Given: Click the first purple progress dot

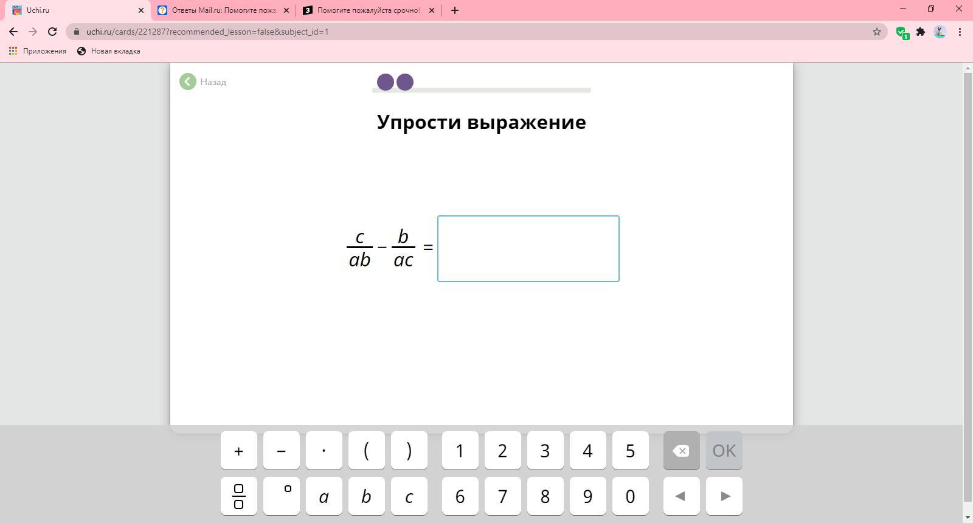Looking at the screenshot, I should pyautogui.click(x=386, y=82).
